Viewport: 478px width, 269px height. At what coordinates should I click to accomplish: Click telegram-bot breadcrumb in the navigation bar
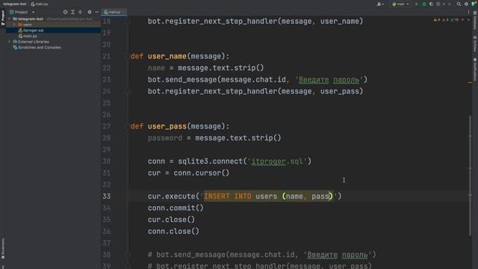coord(14,4)
